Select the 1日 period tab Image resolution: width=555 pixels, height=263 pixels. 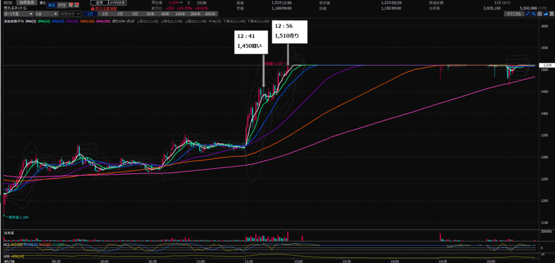coord(91,14)
